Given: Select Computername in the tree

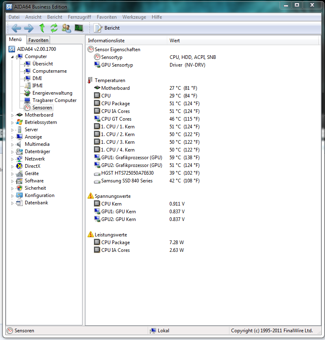Looking at the screenshot, I should click(50, 71).
